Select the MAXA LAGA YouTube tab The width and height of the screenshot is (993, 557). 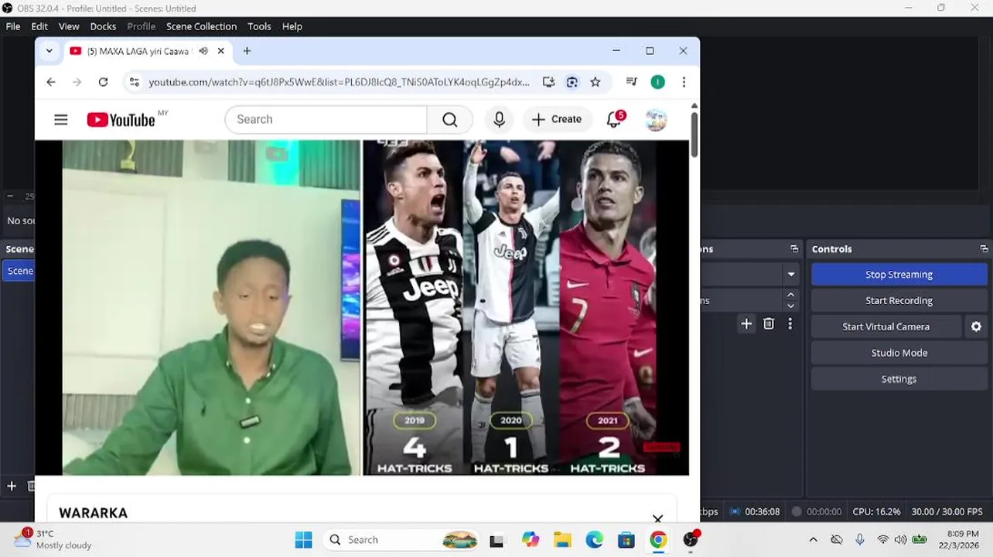click(x=138, y=51)
